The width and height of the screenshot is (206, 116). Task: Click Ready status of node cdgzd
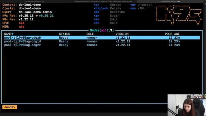tap(63, 41)
